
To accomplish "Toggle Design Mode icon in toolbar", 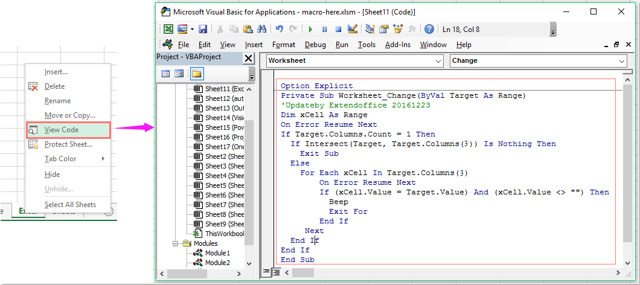I will [353, 29].
